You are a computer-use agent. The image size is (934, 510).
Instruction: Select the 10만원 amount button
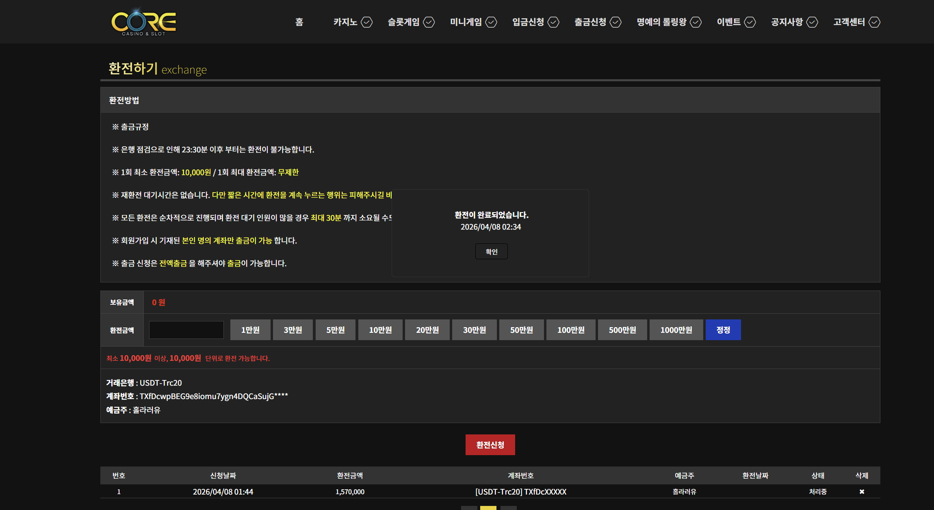[380, 330]
